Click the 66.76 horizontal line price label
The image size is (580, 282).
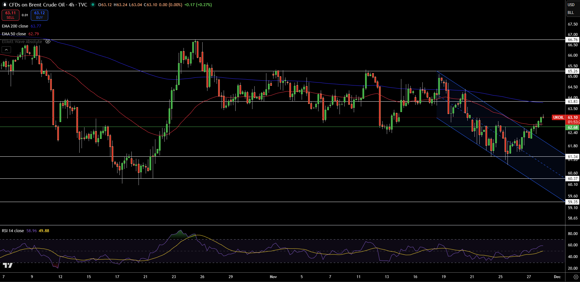[573, 40]
